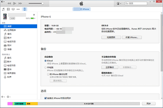Click the search field 搜索

tap(136, 4)
